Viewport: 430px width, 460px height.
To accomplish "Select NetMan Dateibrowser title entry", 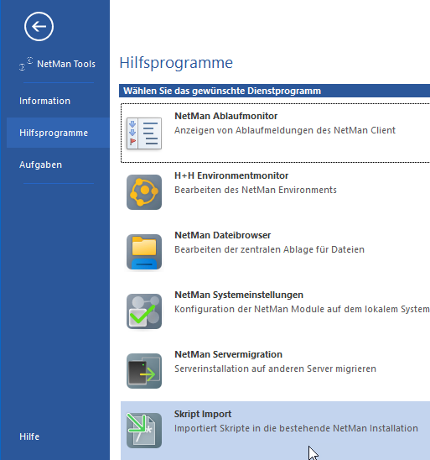I will pyautogui.click(x=223, y=235).
